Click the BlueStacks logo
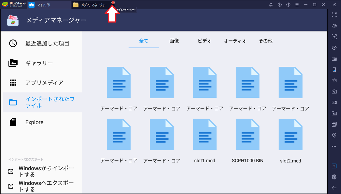This screenshot has height=194, width=341. coord(5,5)
